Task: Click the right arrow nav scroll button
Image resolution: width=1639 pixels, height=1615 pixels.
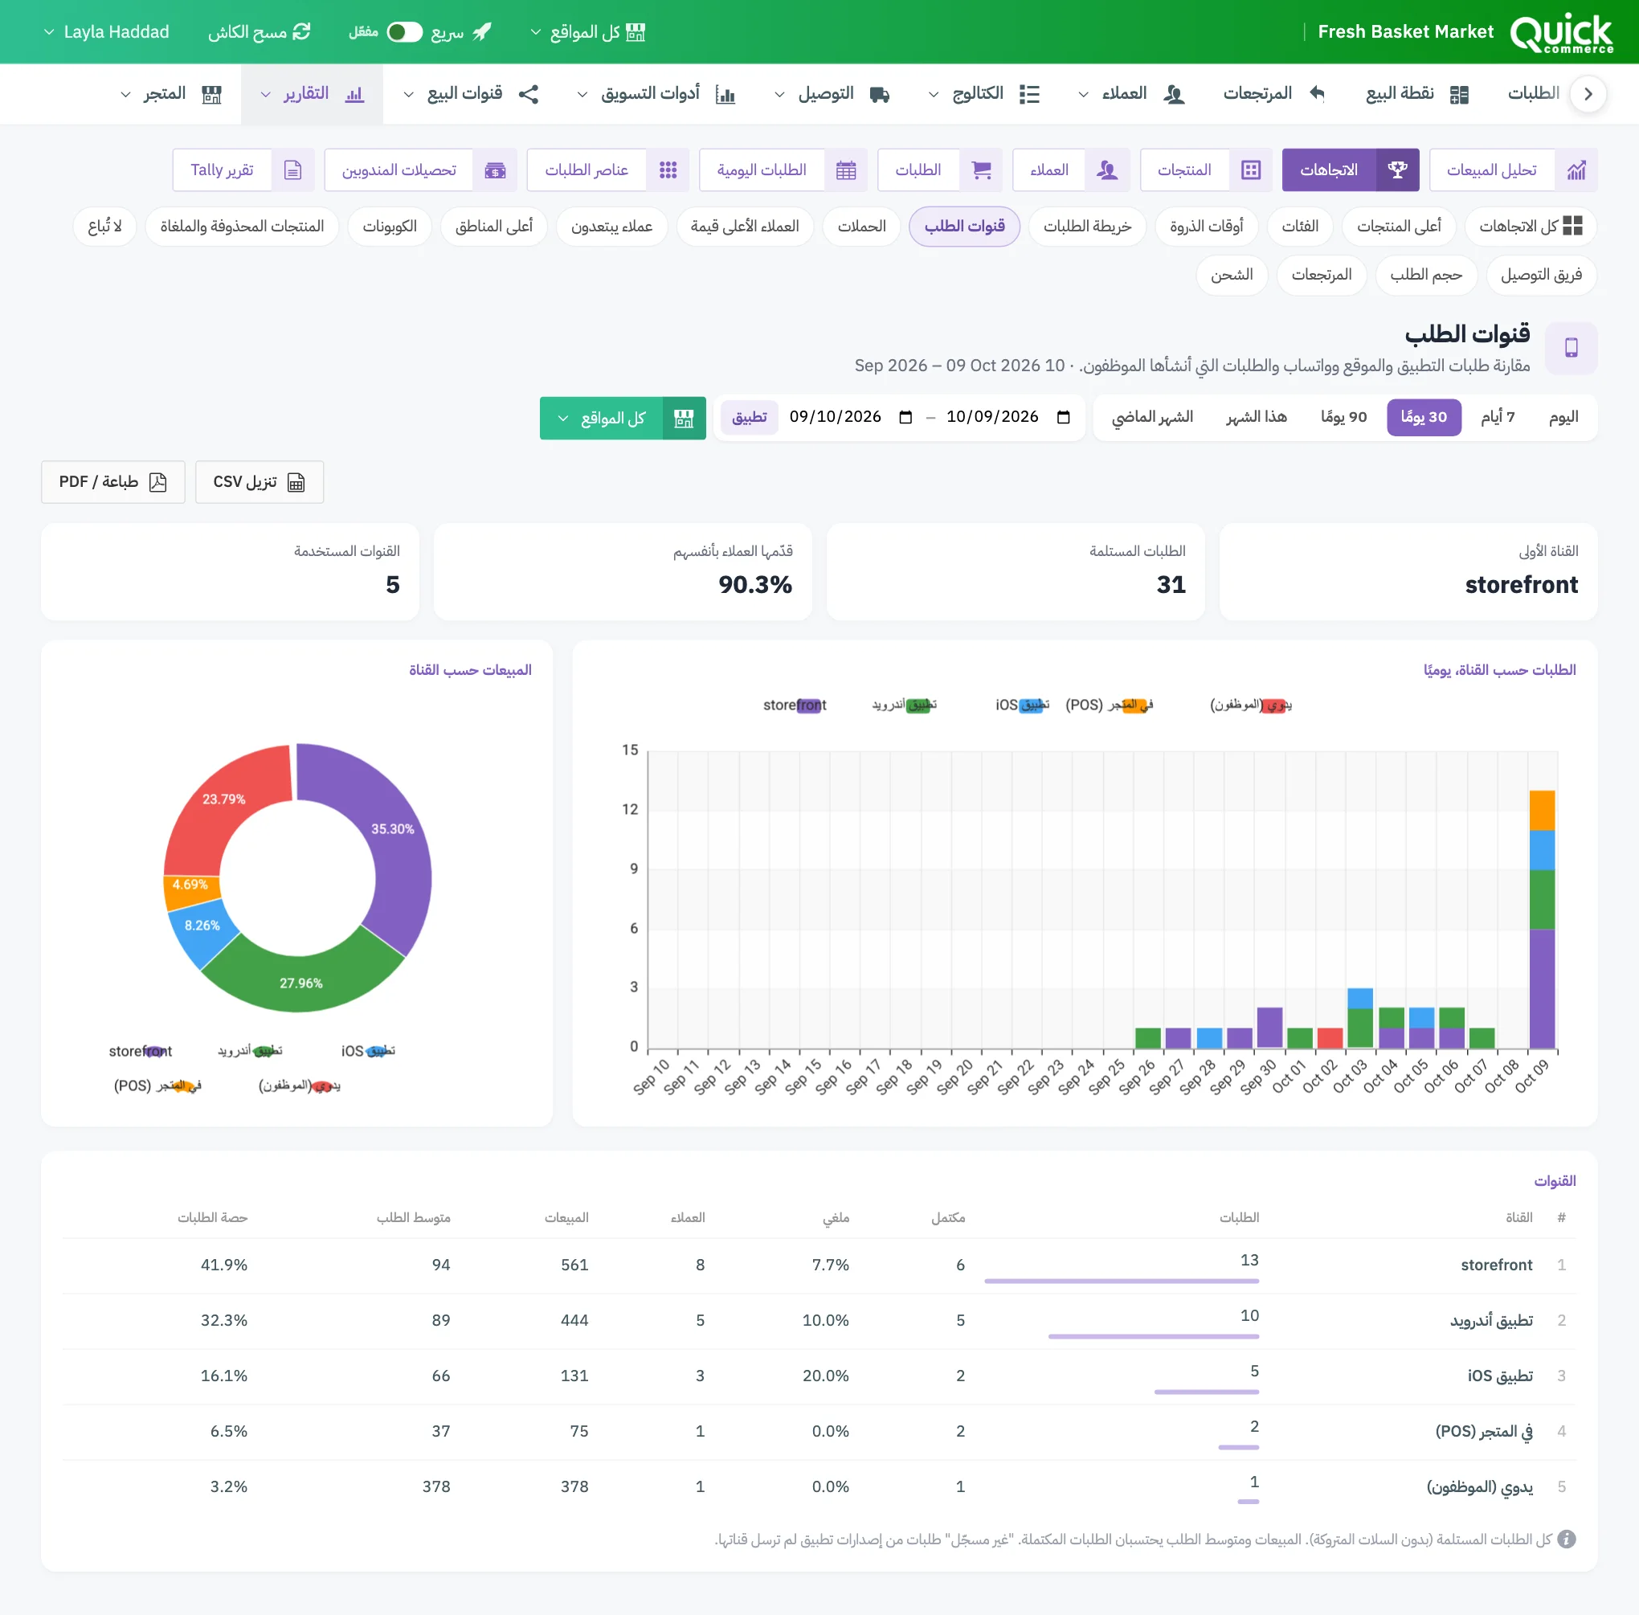Action: [1588, 94]
